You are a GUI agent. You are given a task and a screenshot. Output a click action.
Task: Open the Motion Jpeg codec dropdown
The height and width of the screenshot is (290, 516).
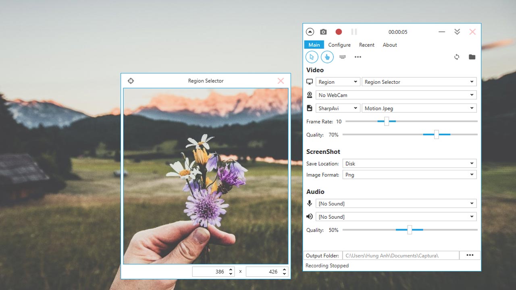(x=419, y=108)
